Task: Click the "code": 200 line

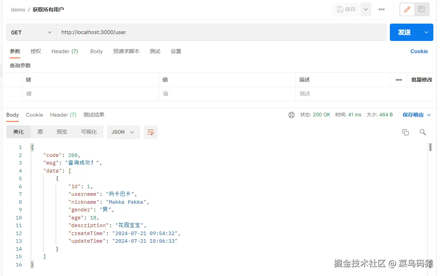Action: [62, 155]
